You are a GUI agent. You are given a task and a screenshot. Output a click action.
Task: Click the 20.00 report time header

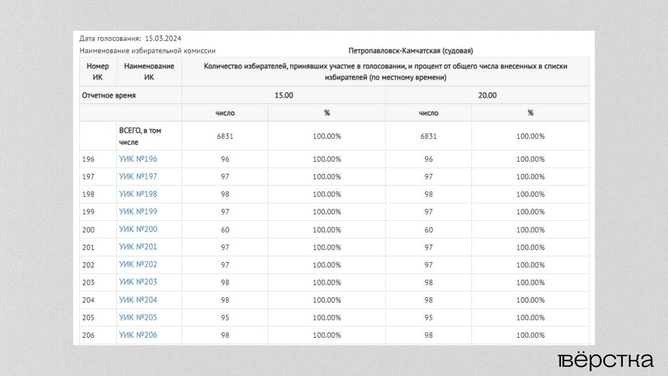[x=487, y=96]
